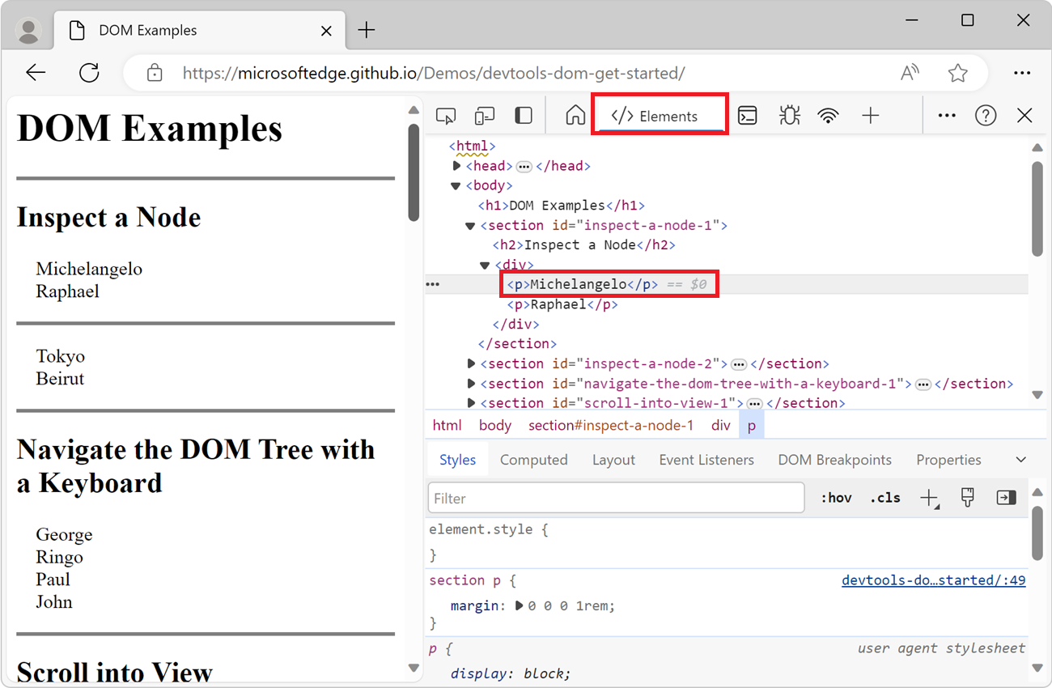Screen dimensions: 1052x688
Task: Open the devtools-do…started/:49 source link
Action: pos(934,580)
